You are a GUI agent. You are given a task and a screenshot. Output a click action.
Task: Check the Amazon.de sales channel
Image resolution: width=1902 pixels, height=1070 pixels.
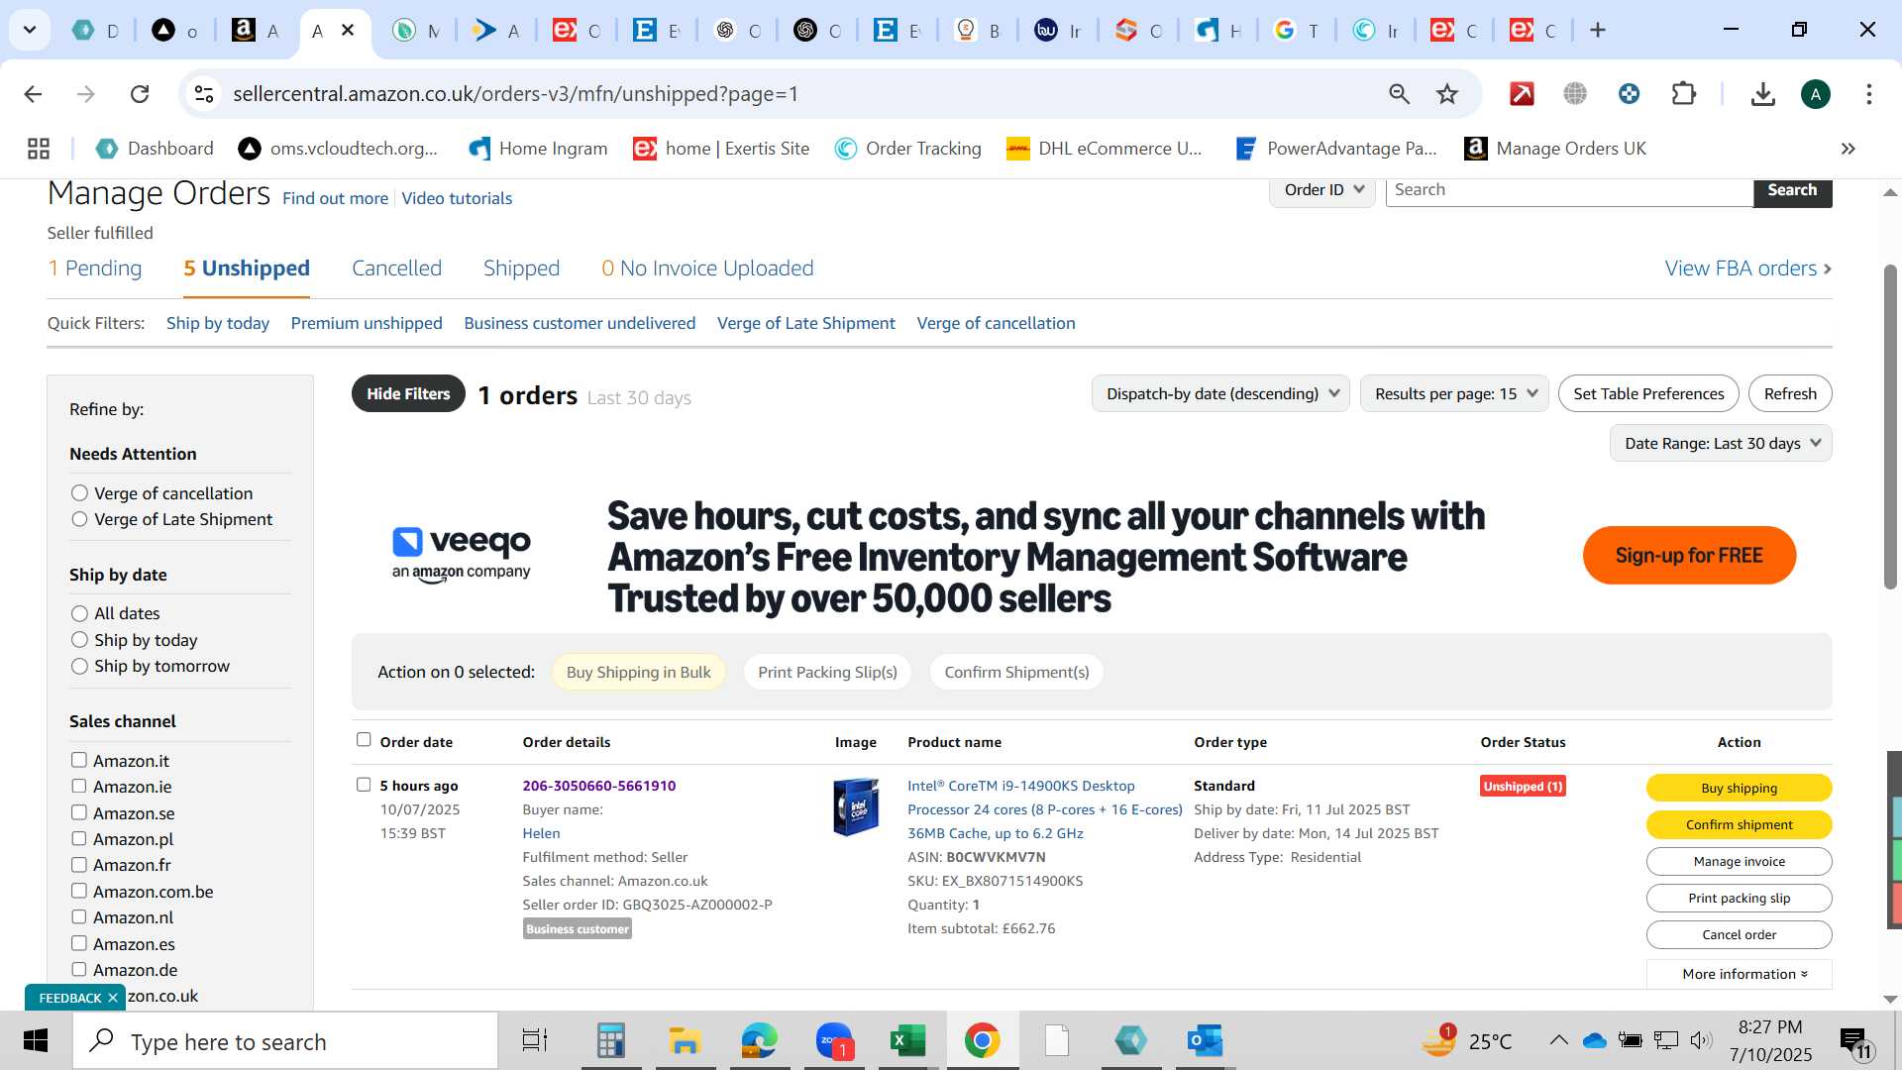(x=78, y=969)
